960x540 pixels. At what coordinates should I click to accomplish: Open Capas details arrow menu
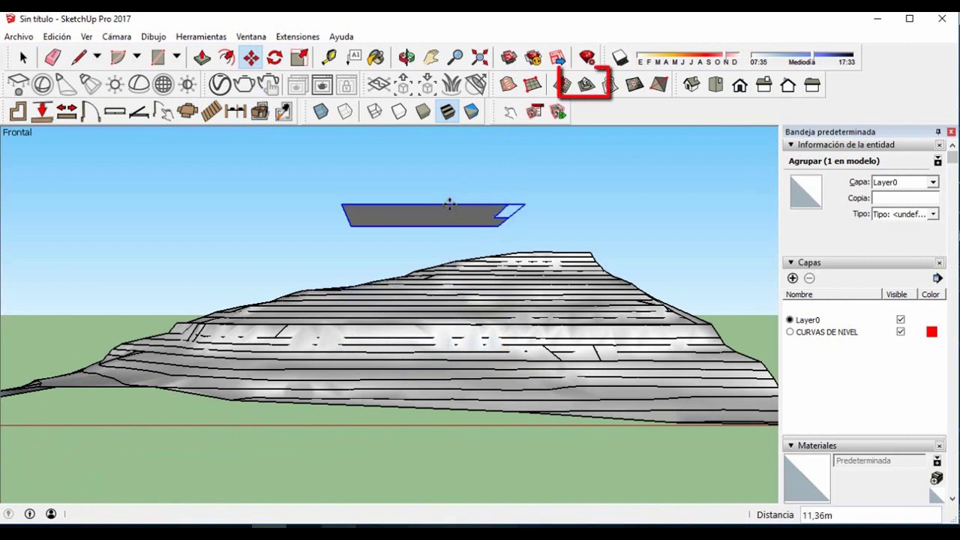[937, 278]
